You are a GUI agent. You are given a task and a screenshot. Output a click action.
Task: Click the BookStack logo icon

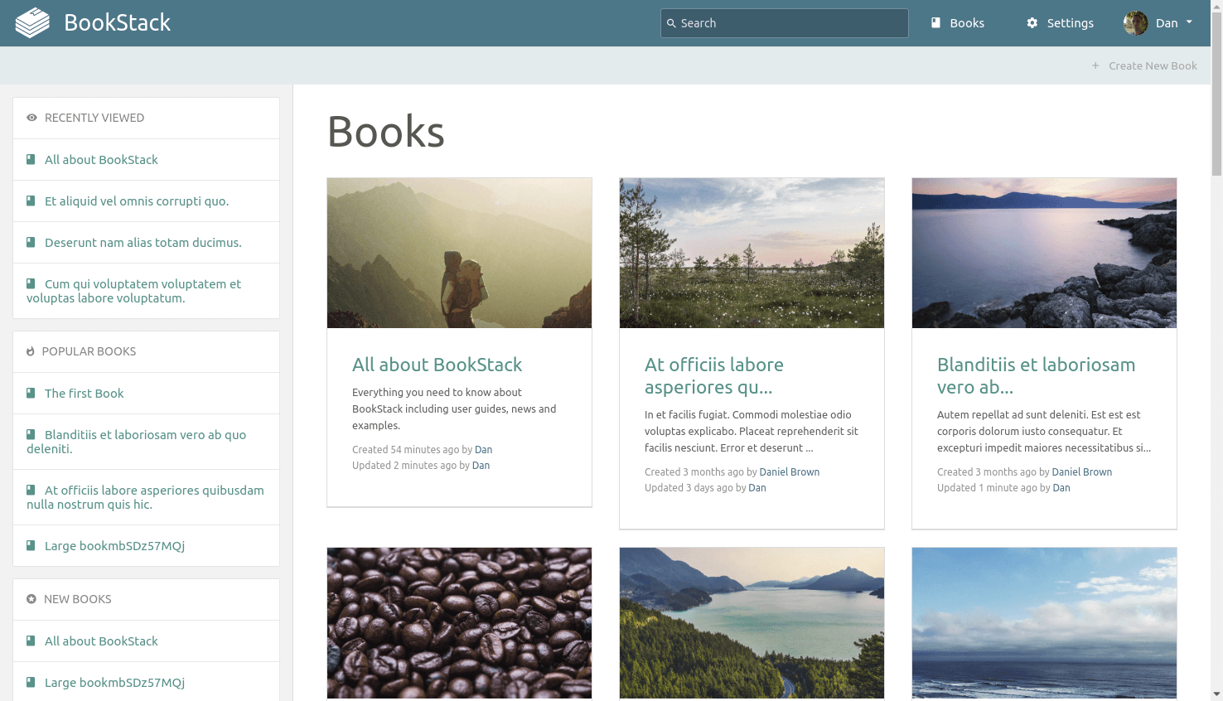[32, 23]
